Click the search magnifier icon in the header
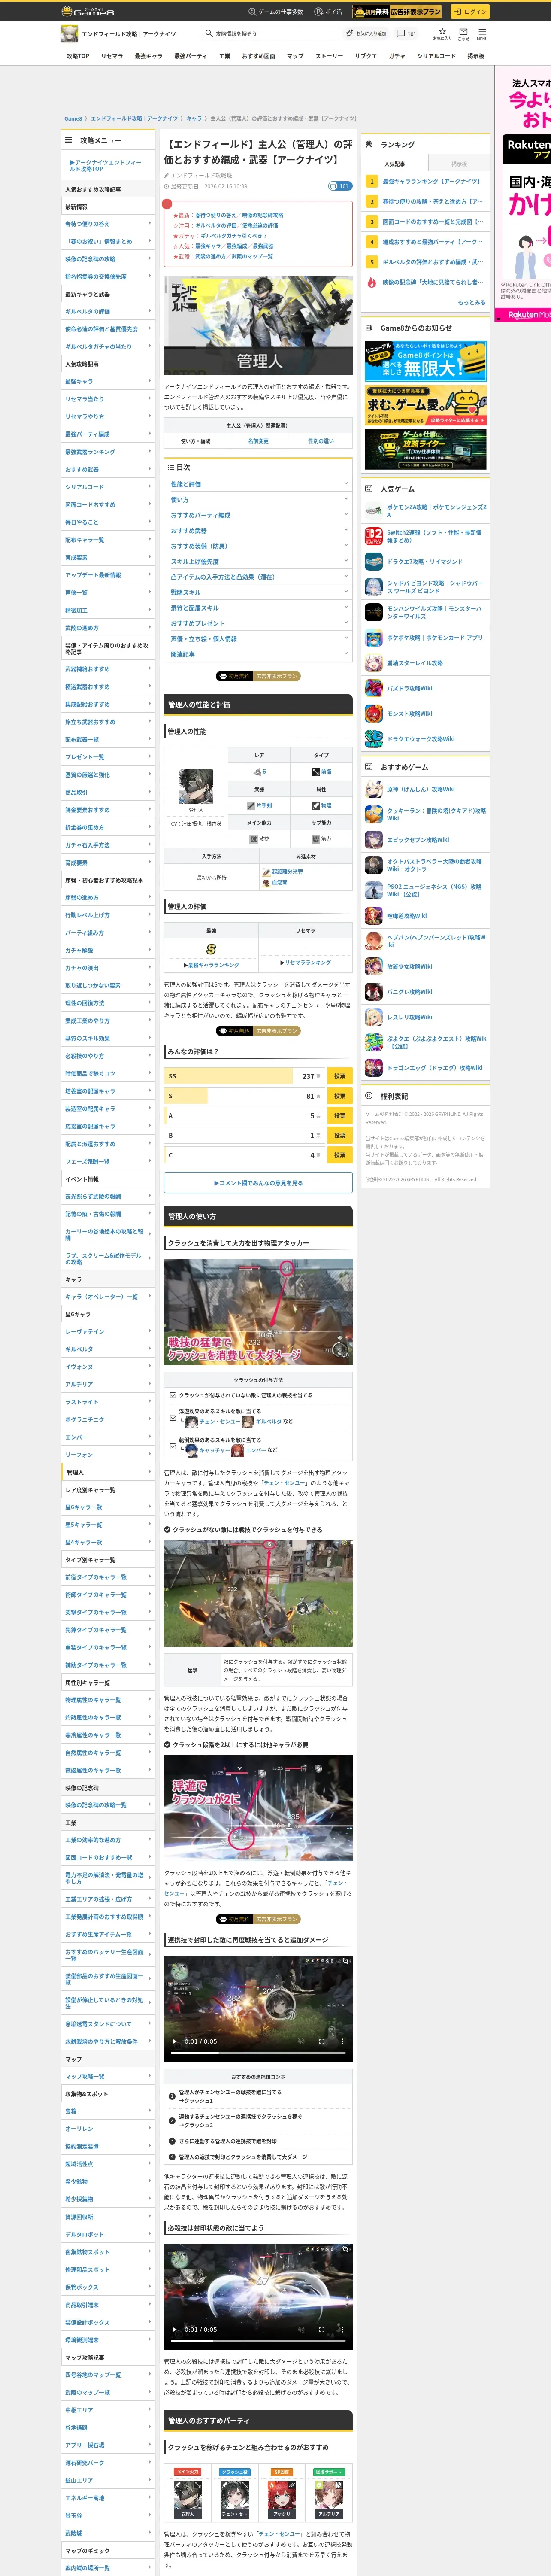 coord(209,33)
